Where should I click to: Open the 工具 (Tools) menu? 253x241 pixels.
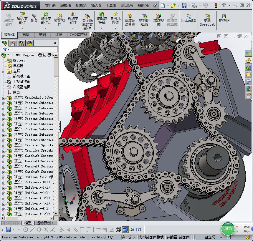tap(111, 6)
